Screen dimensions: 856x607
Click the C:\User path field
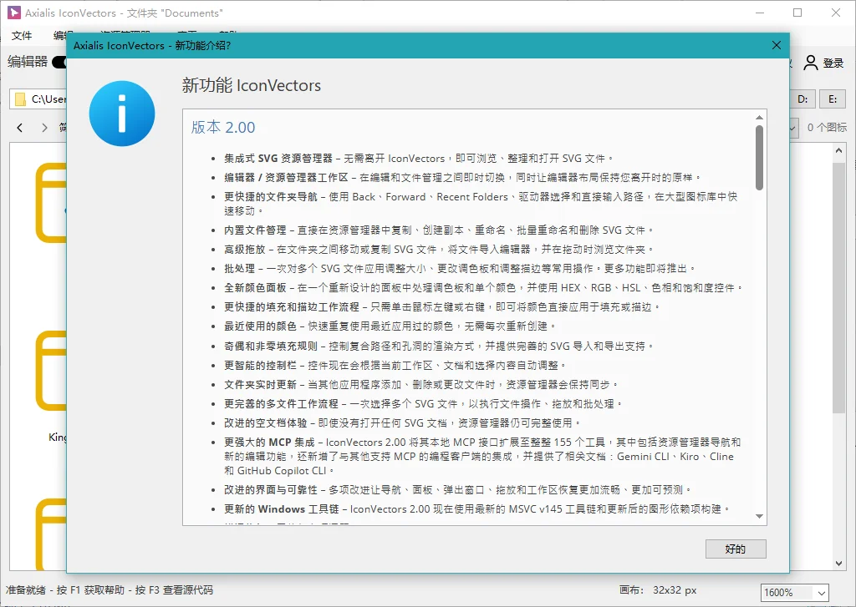click(x=38, y=99)
